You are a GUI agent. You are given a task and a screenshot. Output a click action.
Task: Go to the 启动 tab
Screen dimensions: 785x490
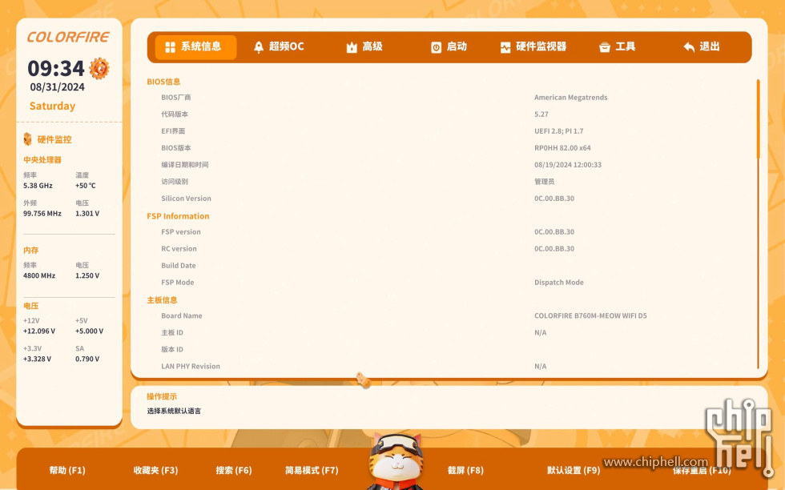[449, 47]
